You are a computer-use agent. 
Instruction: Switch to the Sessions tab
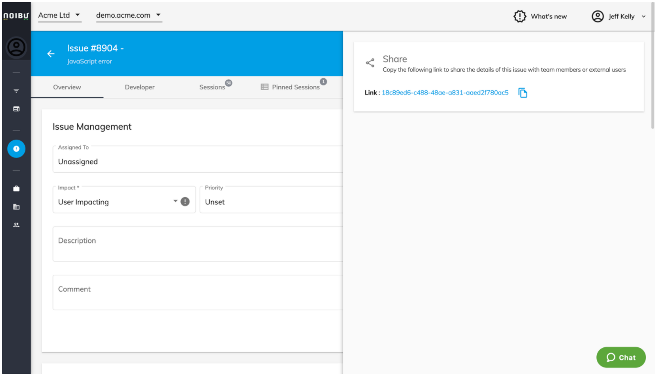coord(212,87)
